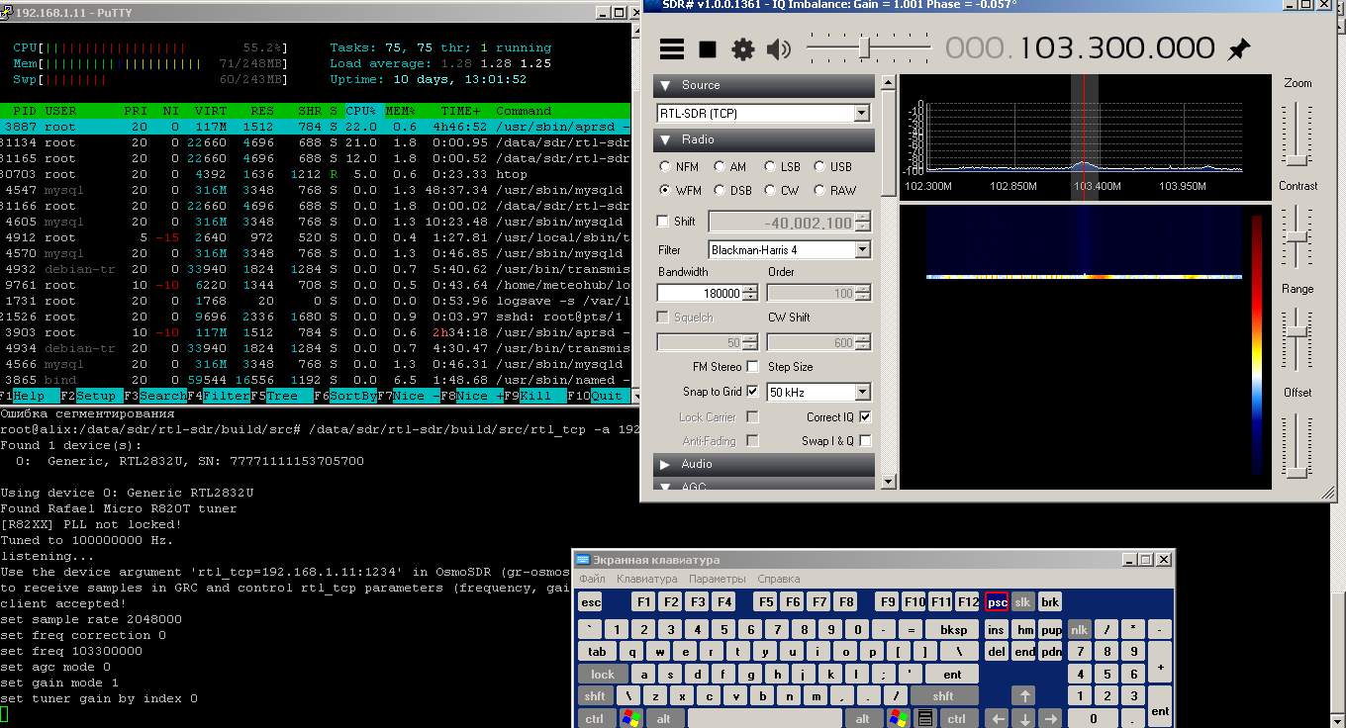Click the tab key on on-screen keyboard
The image size is (1346, 728).
tap(597, 652)
